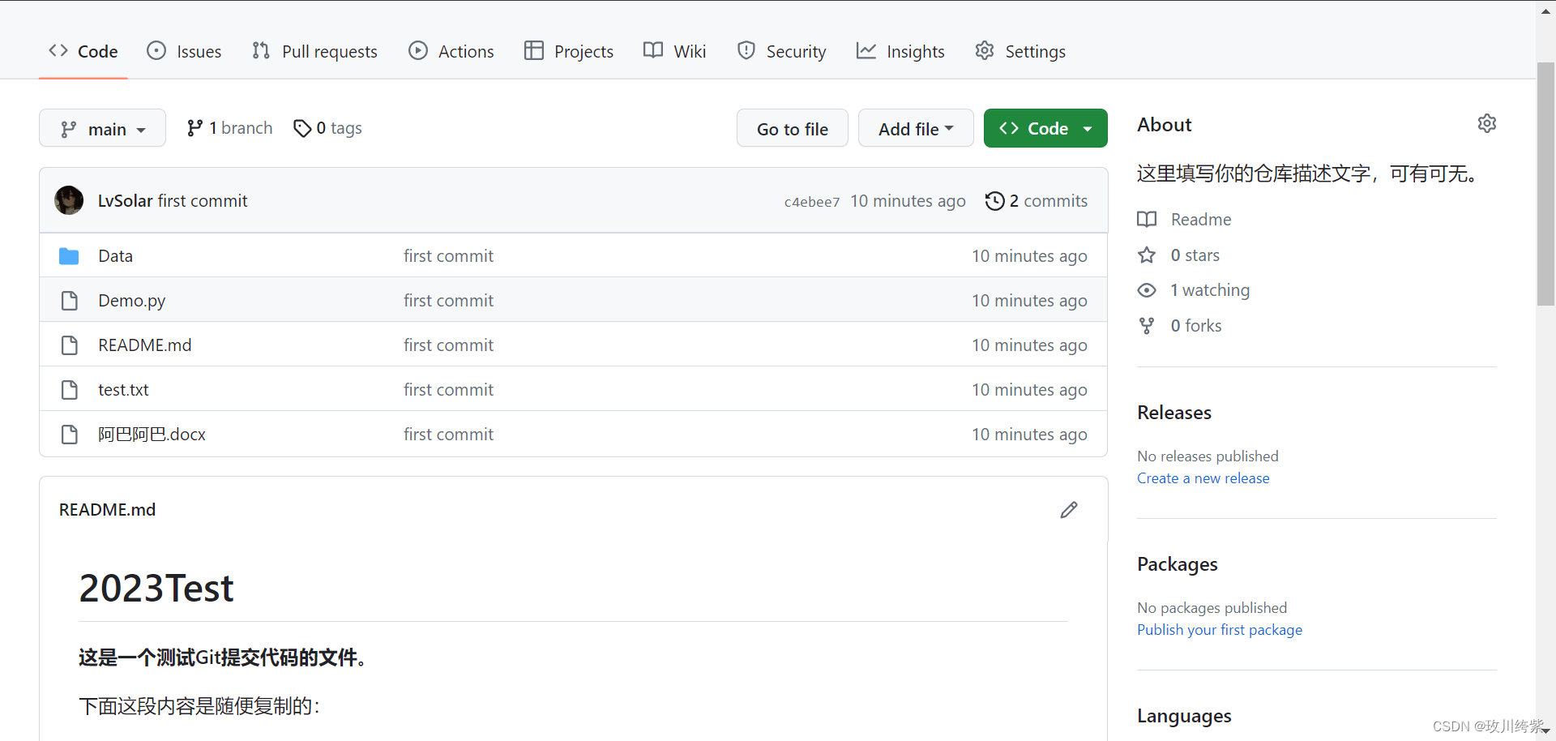Click the README.md file row icon
This screenshot has width=1556, height=741.
[x=70, y=345]
